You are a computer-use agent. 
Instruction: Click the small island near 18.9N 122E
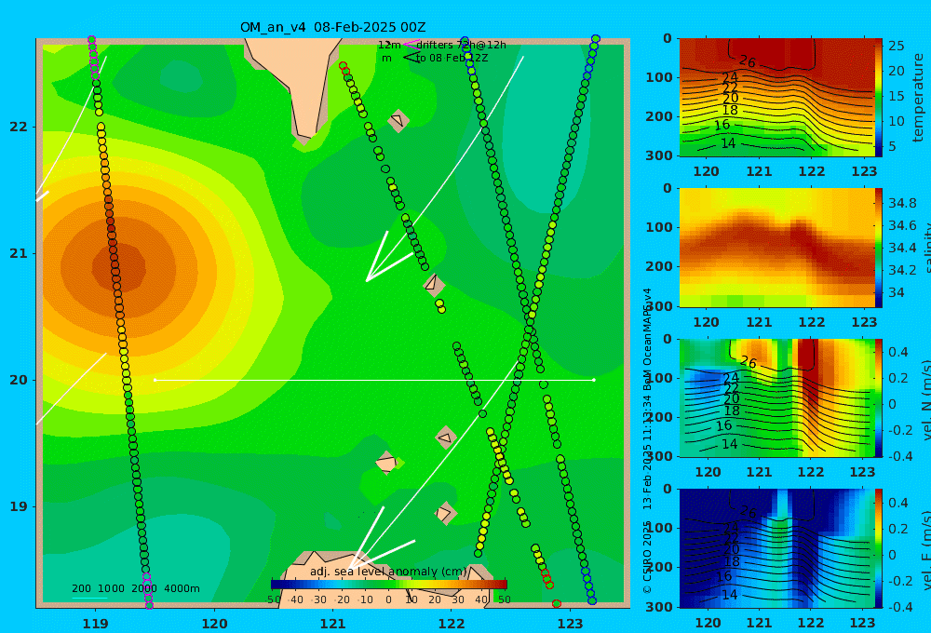pos(445,513)
